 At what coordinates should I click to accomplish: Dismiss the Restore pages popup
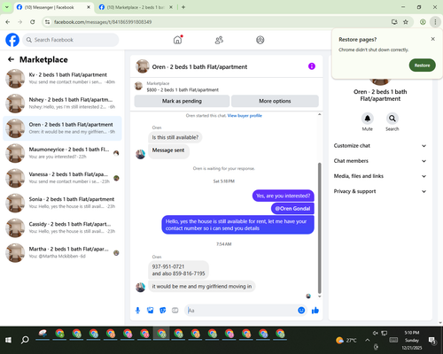point(432,39)
